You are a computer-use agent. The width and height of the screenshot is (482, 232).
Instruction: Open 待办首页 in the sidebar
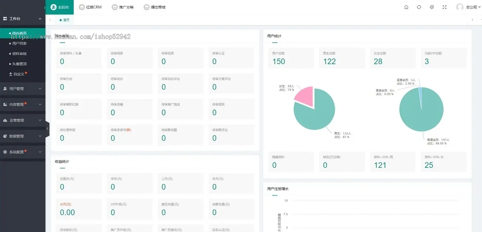[x=23, y=33]
